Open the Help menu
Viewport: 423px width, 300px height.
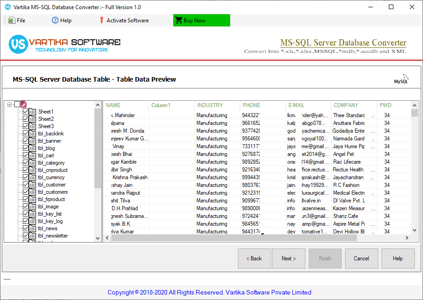62,20
